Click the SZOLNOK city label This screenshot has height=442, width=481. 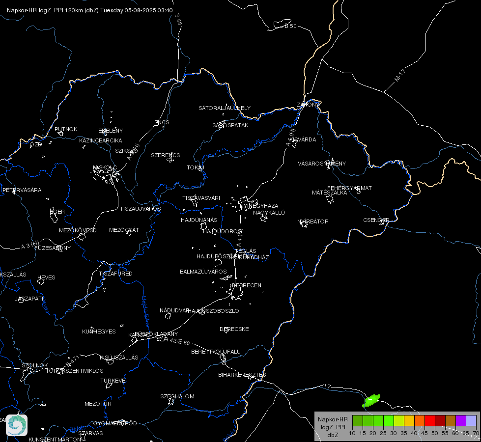click(x=35, y=365)
